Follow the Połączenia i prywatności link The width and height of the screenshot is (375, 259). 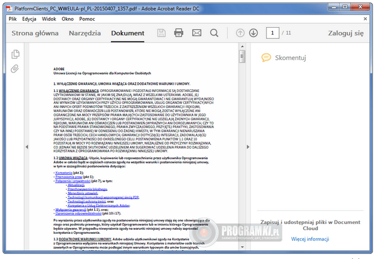(73, 181)
